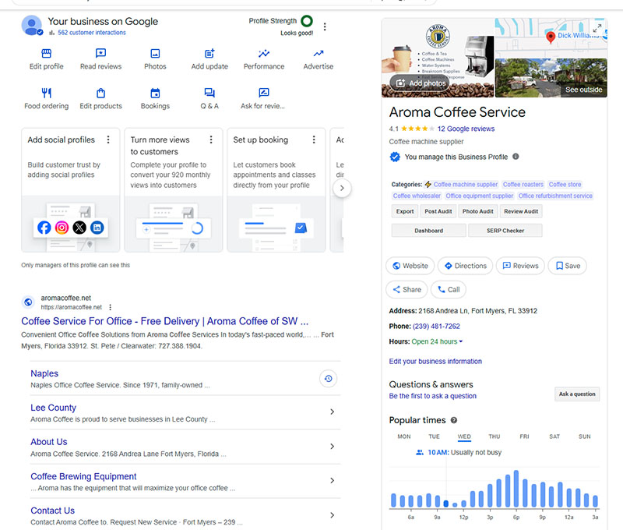Image resolution: width=623 pixels, height=530 pixels.
Task: Click Ask a question button
Action: pyautogui.click(x=577, y=394)
